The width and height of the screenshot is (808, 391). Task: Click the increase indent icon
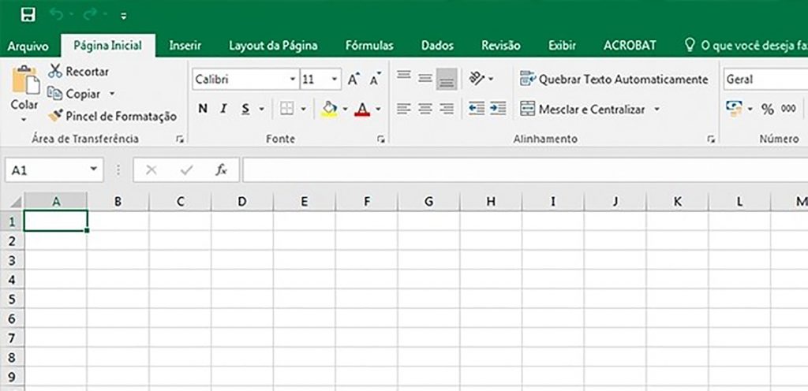coord(498,109)
